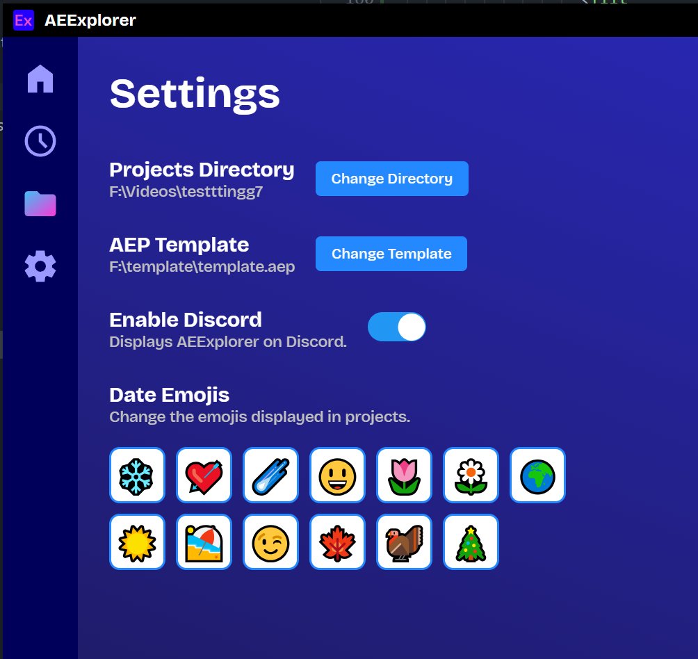This screenshot has height=659, width=698.
Task: Open the Home page from sidebar
Action: click(40, 79)
